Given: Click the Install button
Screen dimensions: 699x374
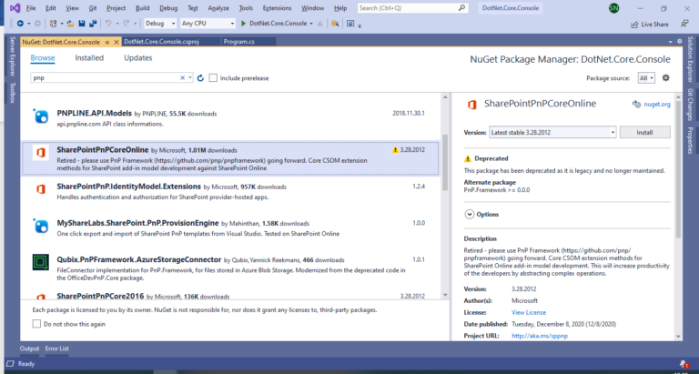Looking at the screenshot, I should click(644, 132).
